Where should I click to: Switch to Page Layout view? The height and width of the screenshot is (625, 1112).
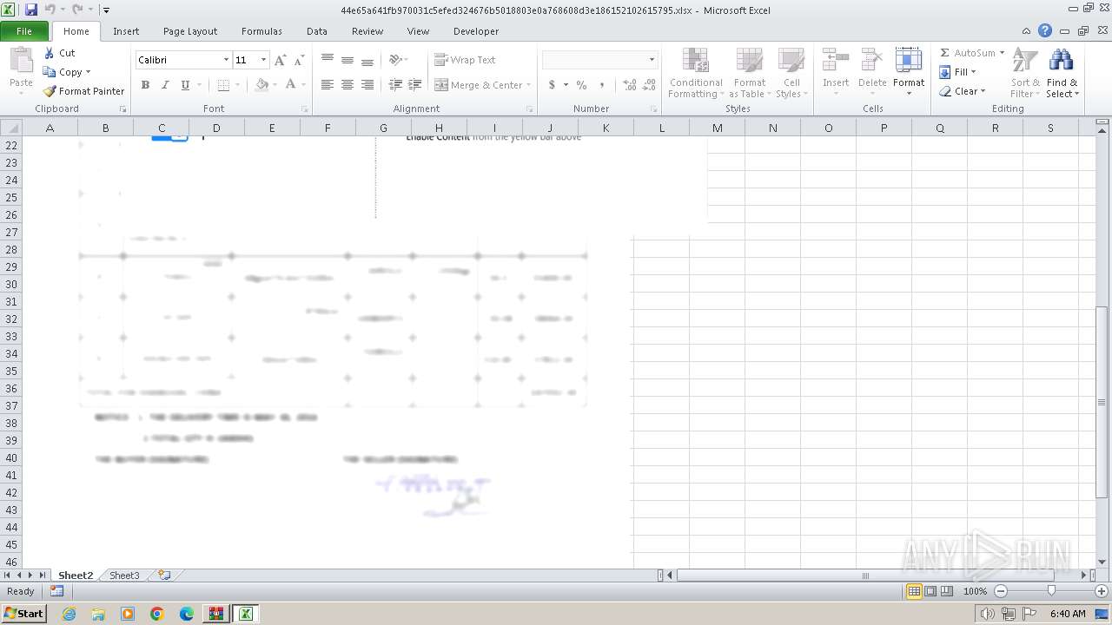tap(930, 591)
